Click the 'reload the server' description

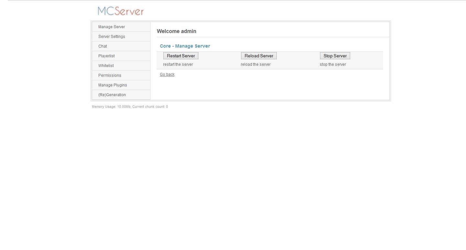(256, 64)
